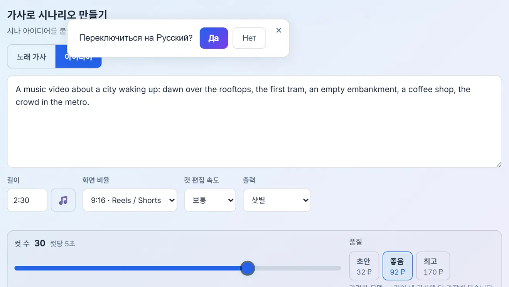Switch to the 노래 가사 tab
Screen dimensions: 509x287
point(32,57)
